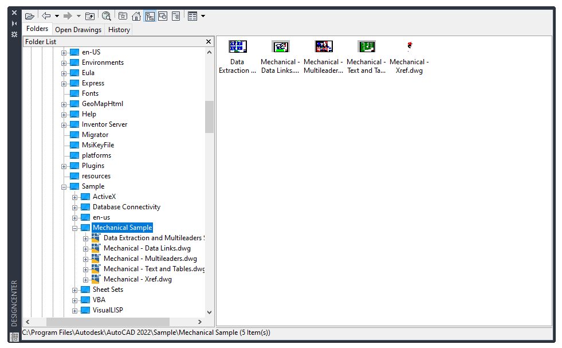Click the tree scroll down arrow
This screenshot has height=348, width=562.
209,312
